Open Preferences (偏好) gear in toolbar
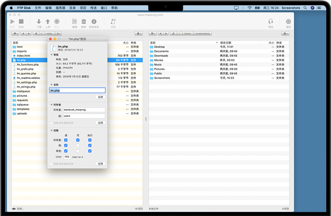Image resolution: width=331 pixels, height=216 pixels. coord(288,22)
